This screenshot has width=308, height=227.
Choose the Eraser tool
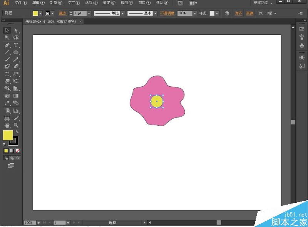(x=16, y=67)
